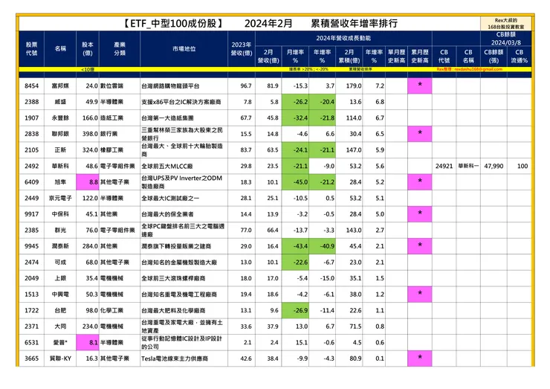
Task: Click the 月增率% column header
Action: (295, 57)
